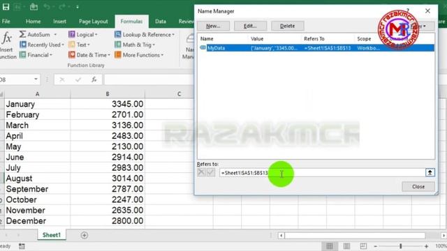Expand the Logical dropdown arrow
The height and width of the screenshot is (251, 447).
pos(96,35)
